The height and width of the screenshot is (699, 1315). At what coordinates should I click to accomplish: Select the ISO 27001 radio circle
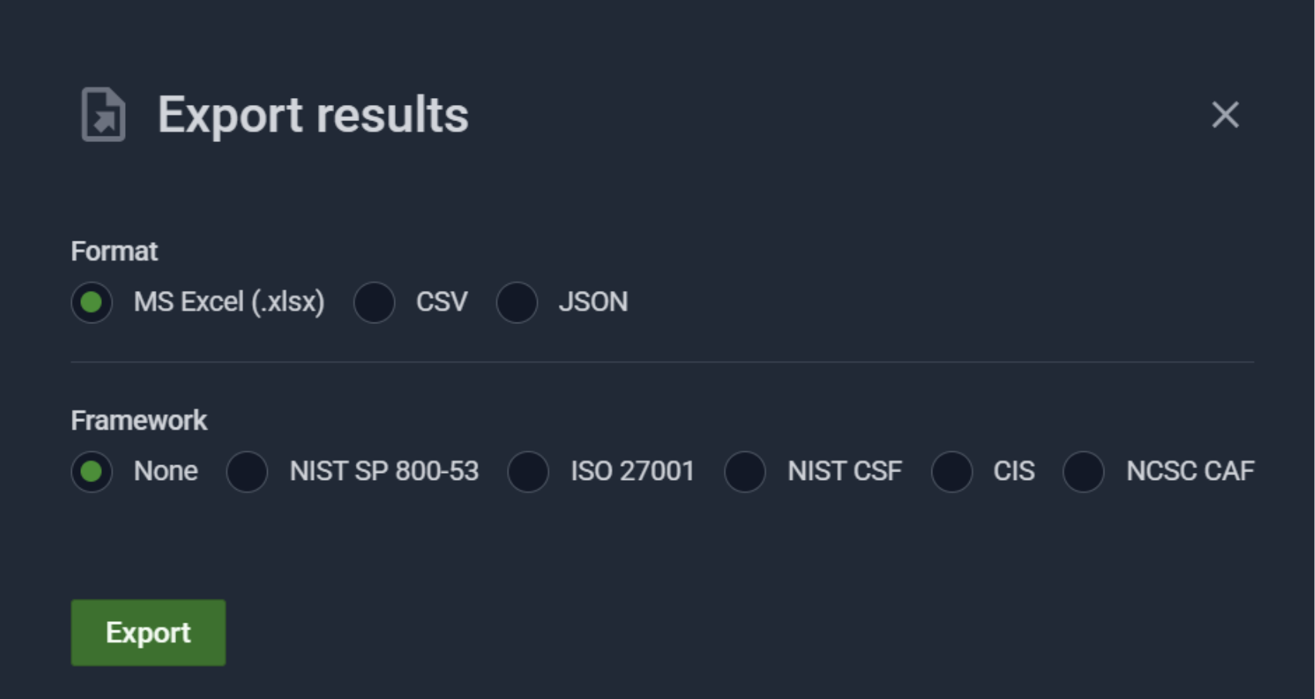[528, 471]
